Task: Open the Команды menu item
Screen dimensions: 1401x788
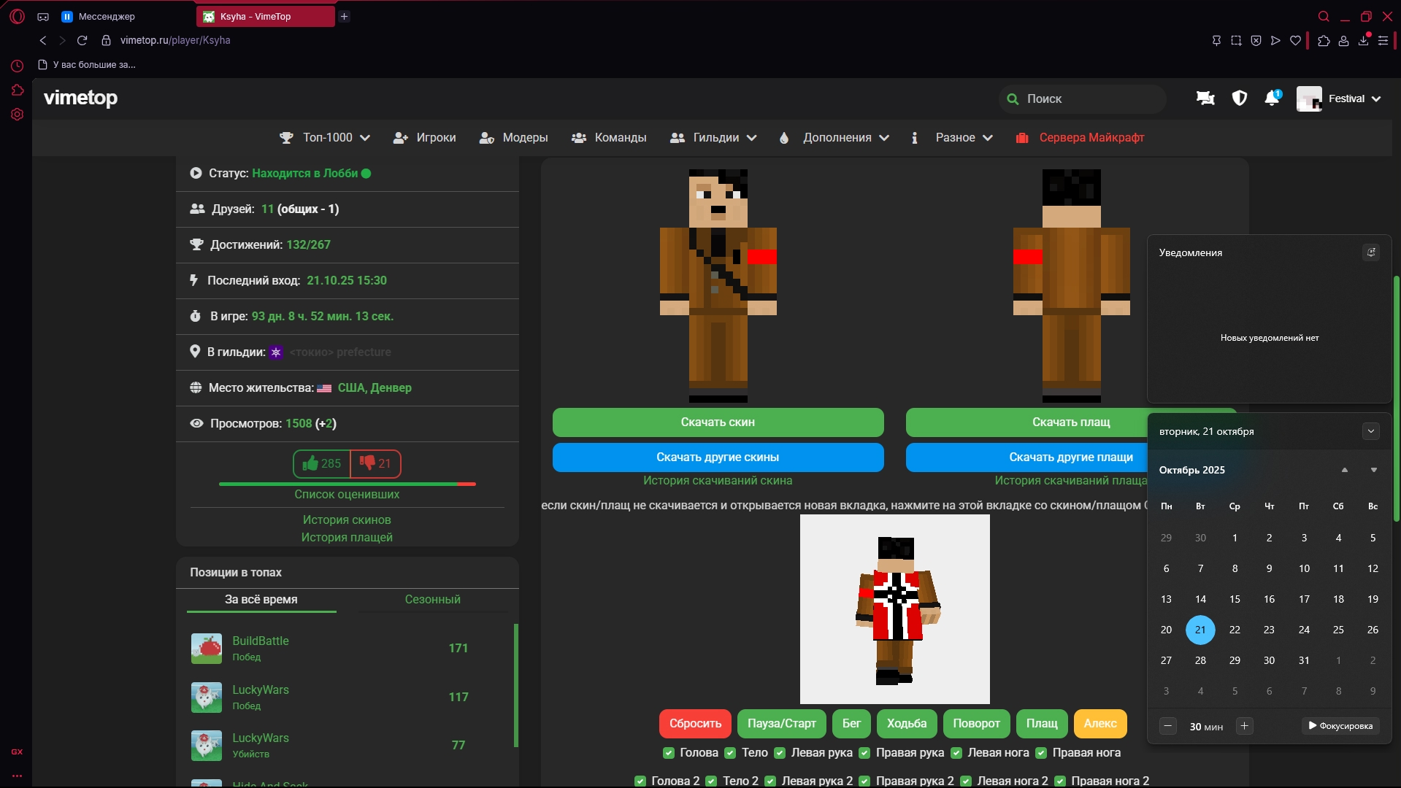Action: pos(609,138)
